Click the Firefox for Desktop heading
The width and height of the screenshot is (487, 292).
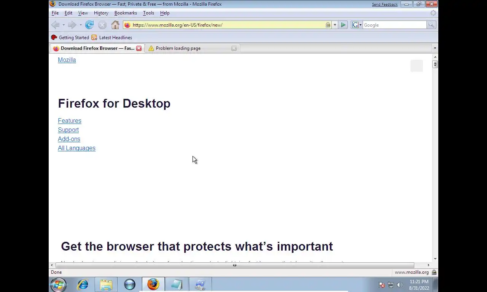114,103
